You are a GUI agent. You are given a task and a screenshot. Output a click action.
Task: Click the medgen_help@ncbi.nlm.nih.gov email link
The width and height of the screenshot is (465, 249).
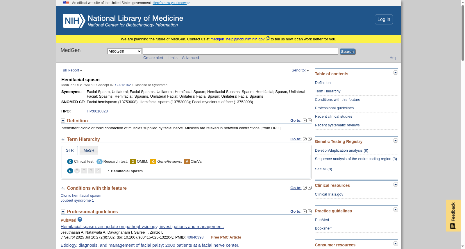(237, 39)
